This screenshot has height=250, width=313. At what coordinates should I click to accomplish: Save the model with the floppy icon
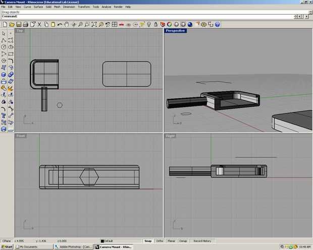(19, 25)
